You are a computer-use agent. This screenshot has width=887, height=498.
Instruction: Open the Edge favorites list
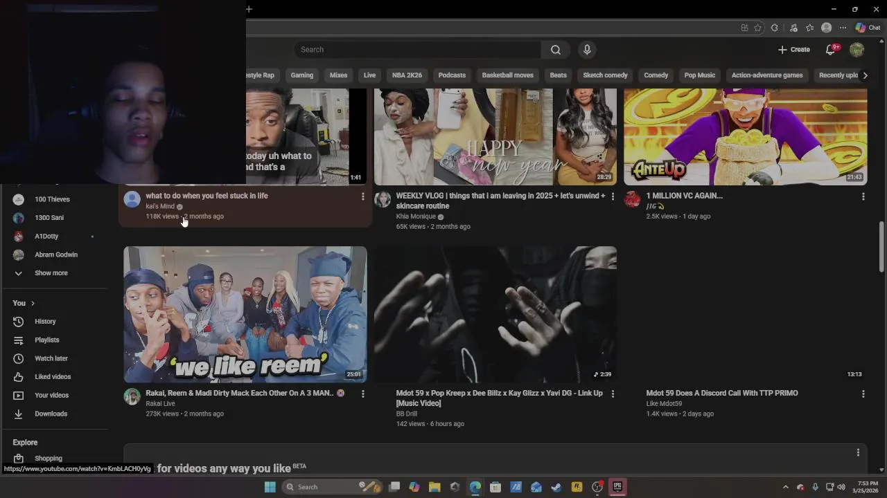pos(809,28)
